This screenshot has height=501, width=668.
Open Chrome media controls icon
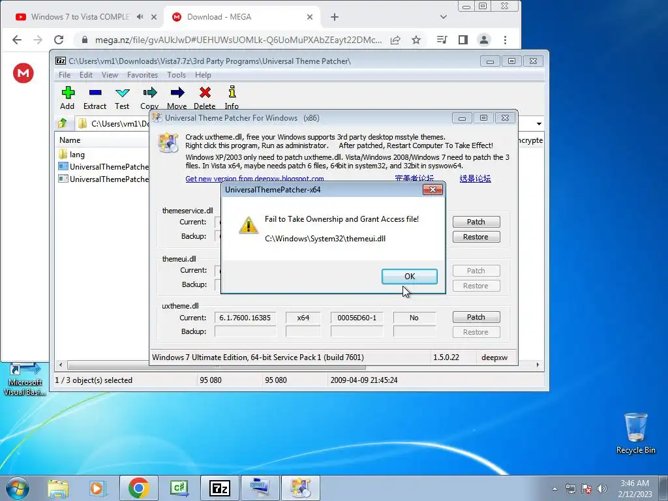pos(442,40)
